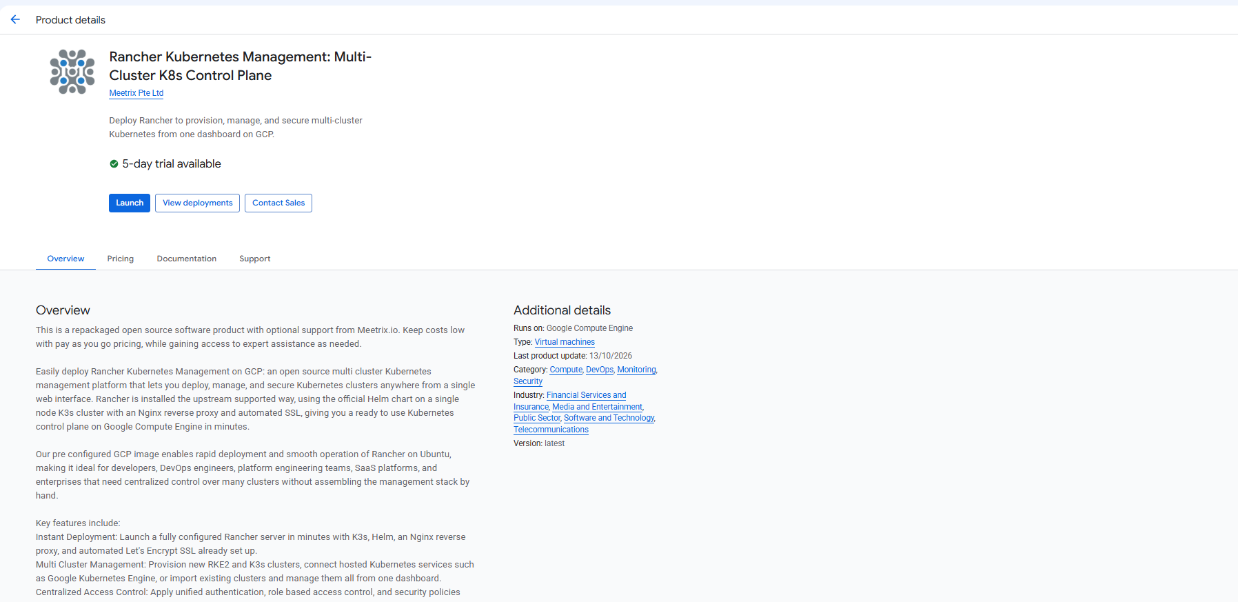Follow the Virtual machines type link
The height and width of the screenshot is (602, 1238).
click(x=565, y=342)
